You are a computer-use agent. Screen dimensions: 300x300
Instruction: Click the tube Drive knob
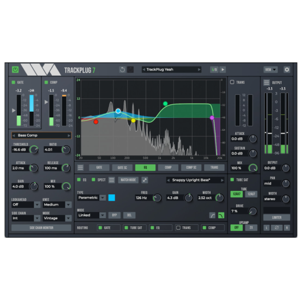(x=253, y=211)
